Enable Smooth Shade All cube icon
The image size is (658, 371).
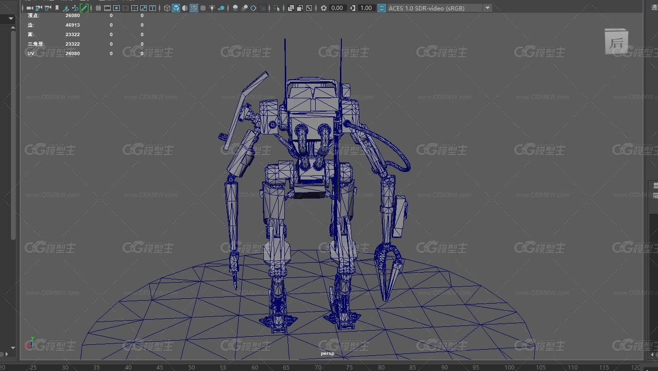176,8
